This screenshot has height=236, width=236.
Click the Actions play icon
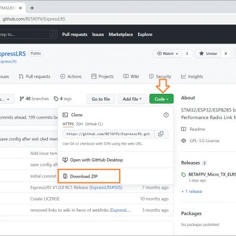[63, 76]
